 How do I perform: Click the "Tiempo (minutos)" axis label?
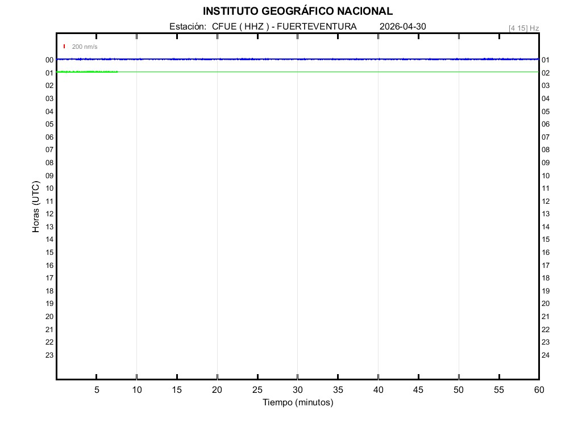point(298,403)
